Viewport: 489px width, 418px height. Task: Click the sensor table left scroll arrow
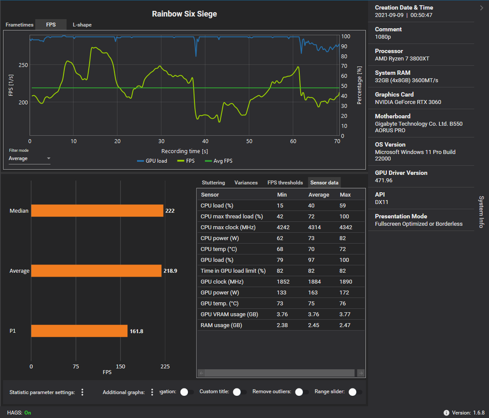pyautogui.click(x=201, y=373)
